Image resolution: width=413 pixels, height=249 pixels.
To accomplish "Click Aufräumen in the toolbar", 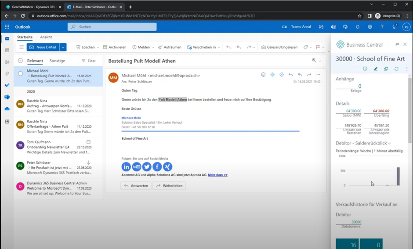I will [170, 47].
